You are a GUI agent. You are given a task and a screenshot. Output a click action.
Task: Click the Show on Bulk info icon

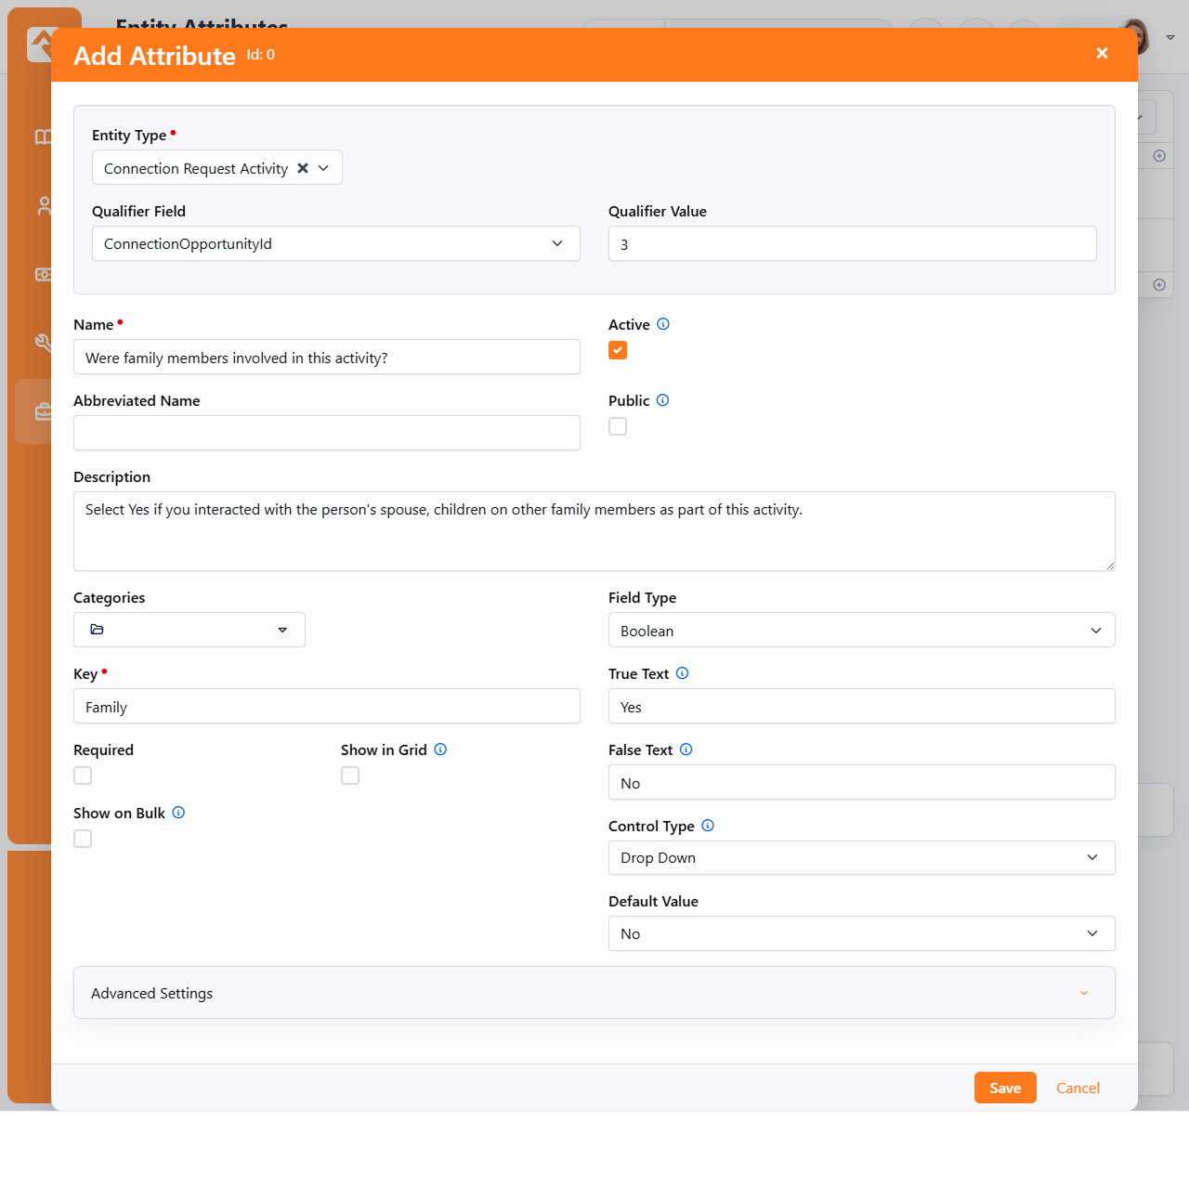(x=178, y=813)
